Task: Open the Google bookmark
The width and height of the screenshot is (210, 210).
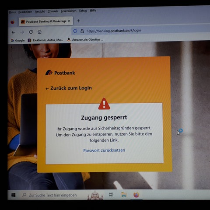Action: tap(18, 40)
